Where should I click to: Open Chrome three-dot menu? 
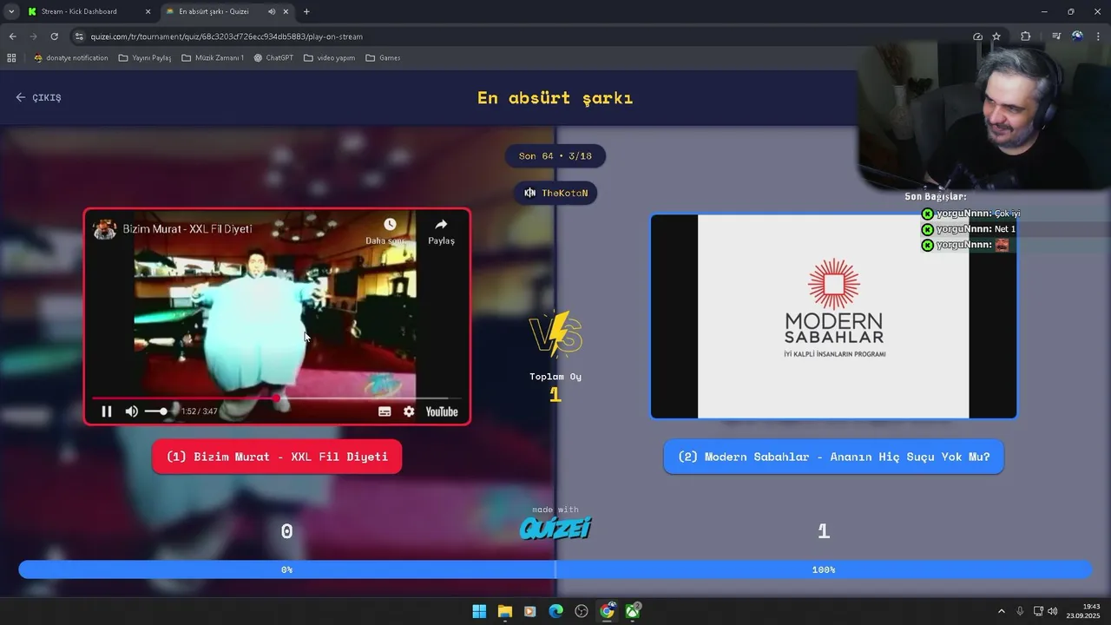tap(1099, 36)
